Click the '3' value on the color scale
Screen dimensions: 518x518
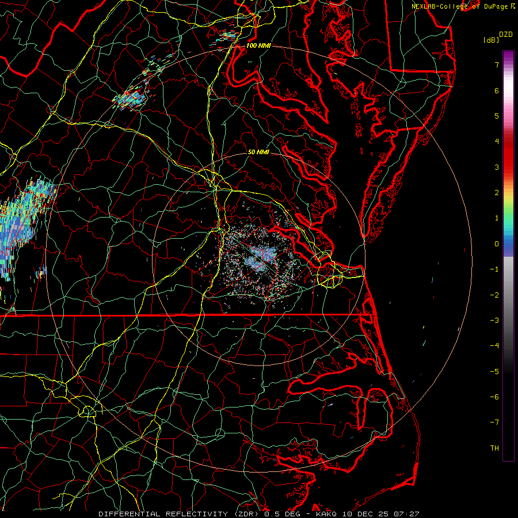[497, 167]
